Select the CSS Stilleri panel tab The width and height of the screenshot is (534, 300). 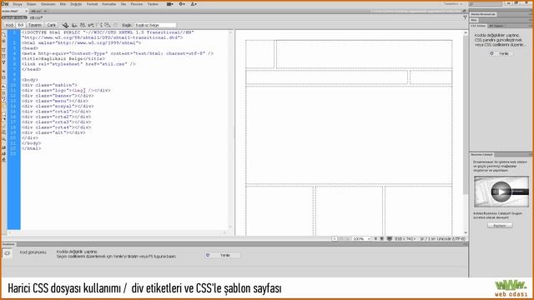[x=478, y=26]
